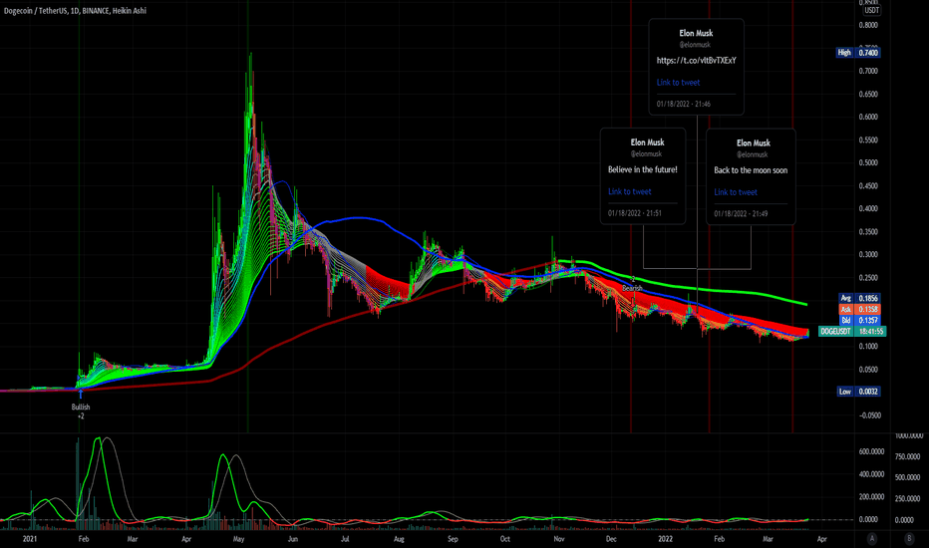Click the 2021 year label on the time axis
This screenshot has height=548, width=929.
(30, 538)
